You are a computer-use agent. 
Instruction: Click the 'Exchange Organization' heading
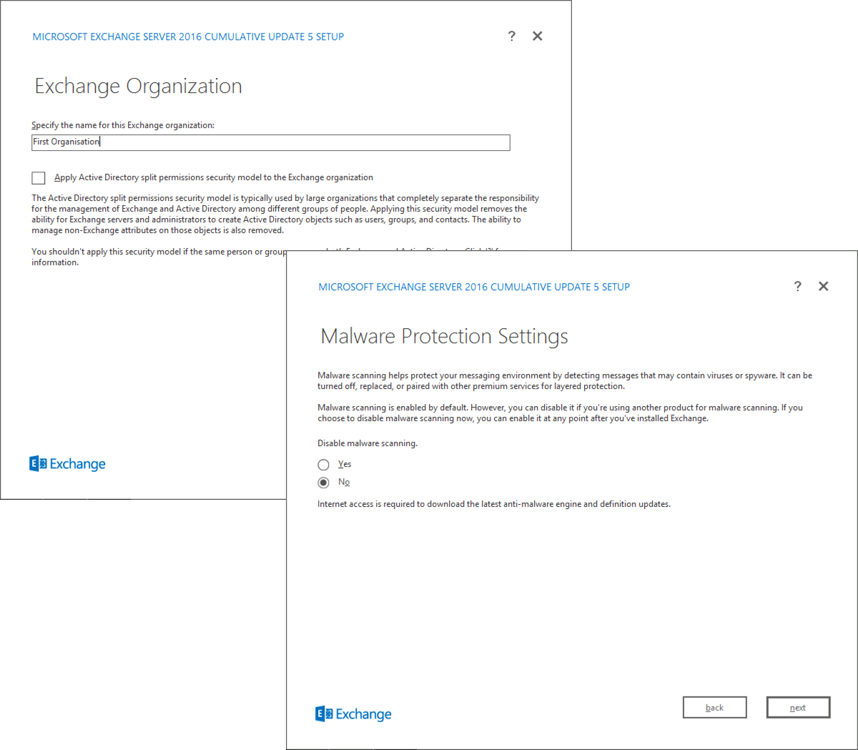(x=139, y=86)
